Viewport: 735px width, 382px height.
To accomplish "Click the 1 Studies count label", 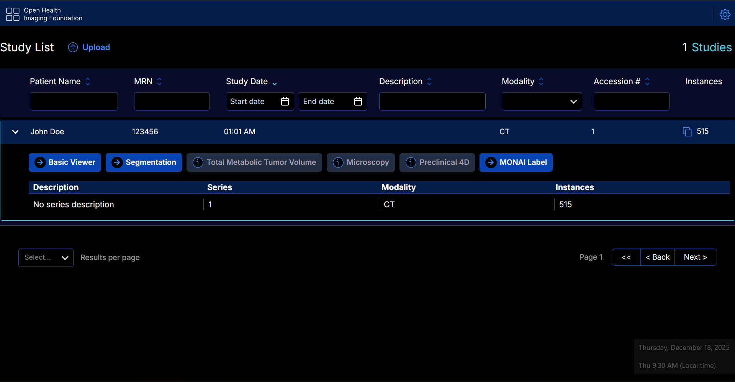I will (707, 47).
